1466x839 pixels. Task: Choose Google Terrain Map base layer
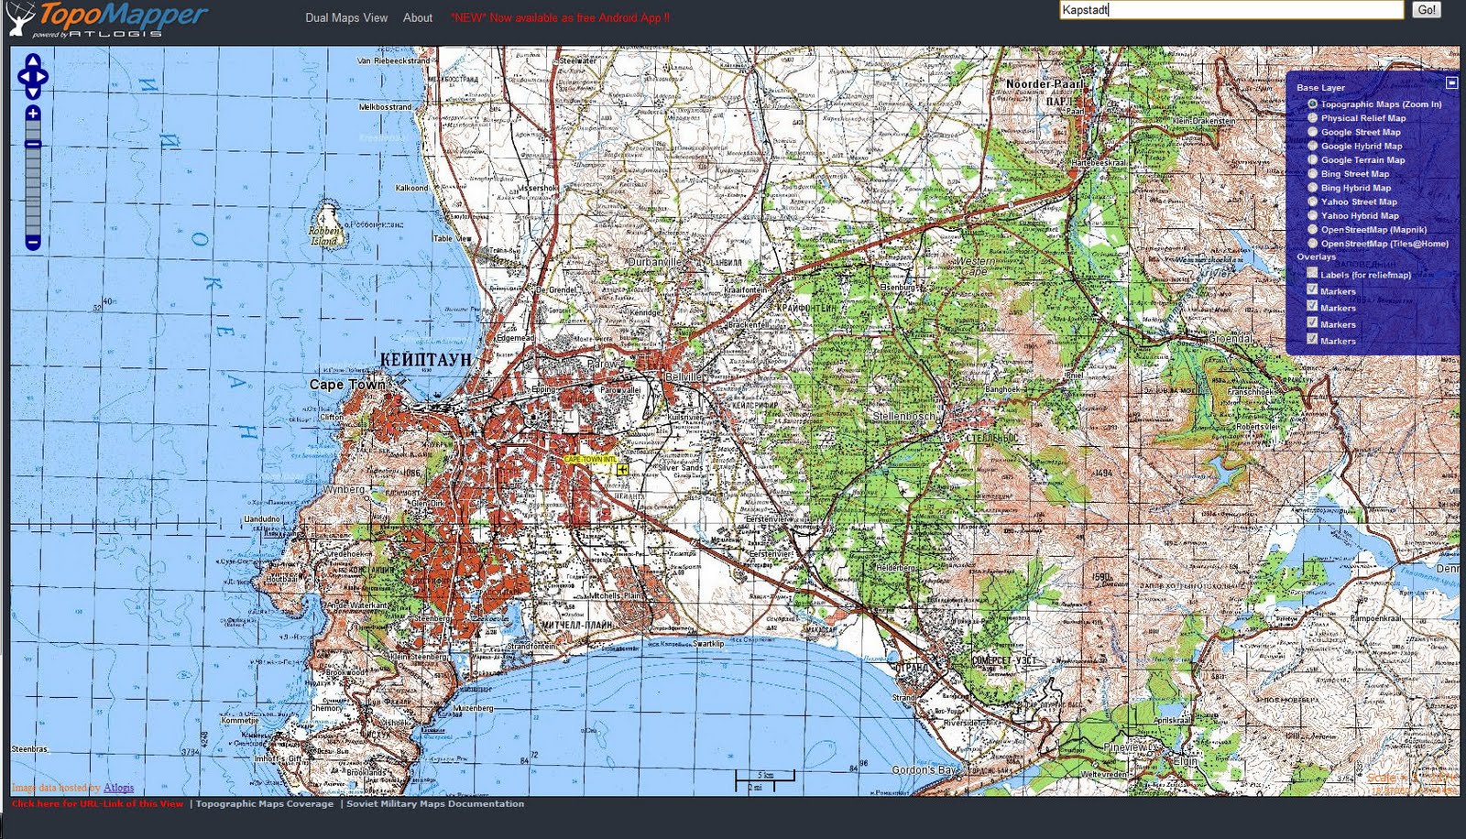click(1313, 159)
